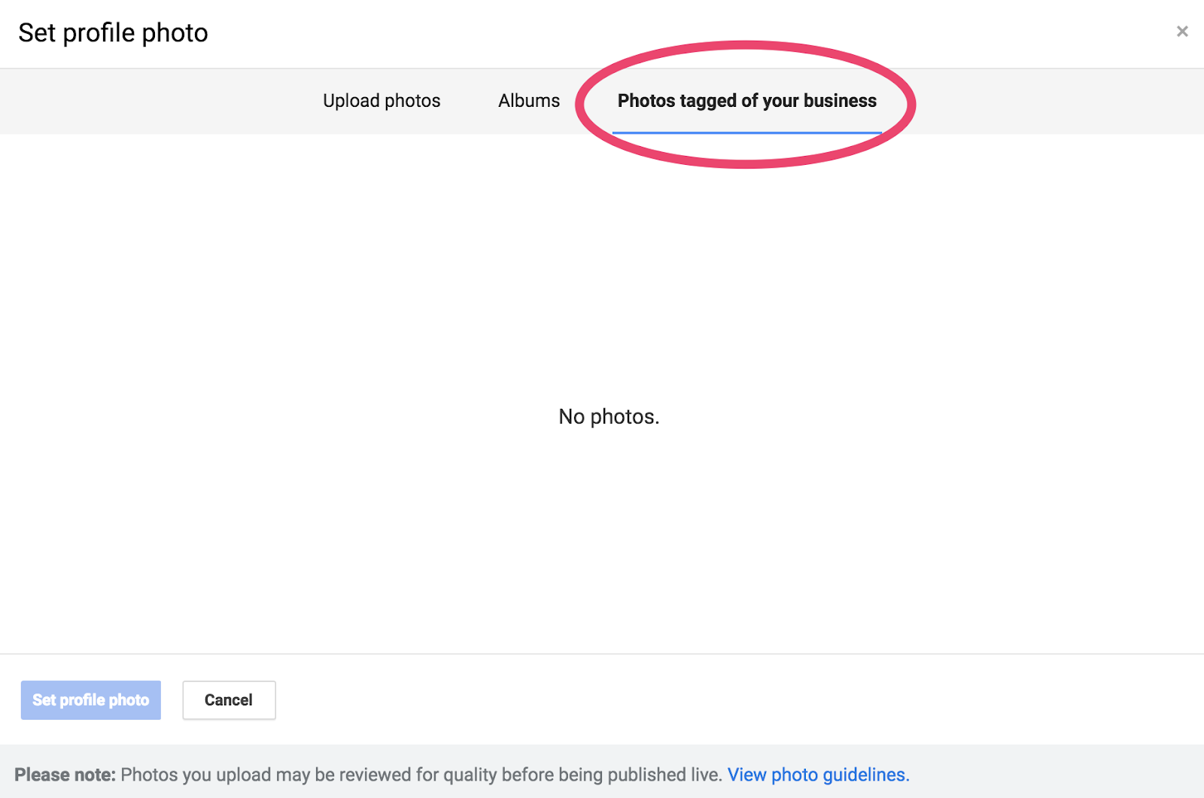Confirm with the Set profile photo button
Viewport: 1204px width, 798px height.
pos(91,700)
